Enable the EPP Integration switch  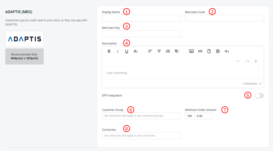click(259, 96)
